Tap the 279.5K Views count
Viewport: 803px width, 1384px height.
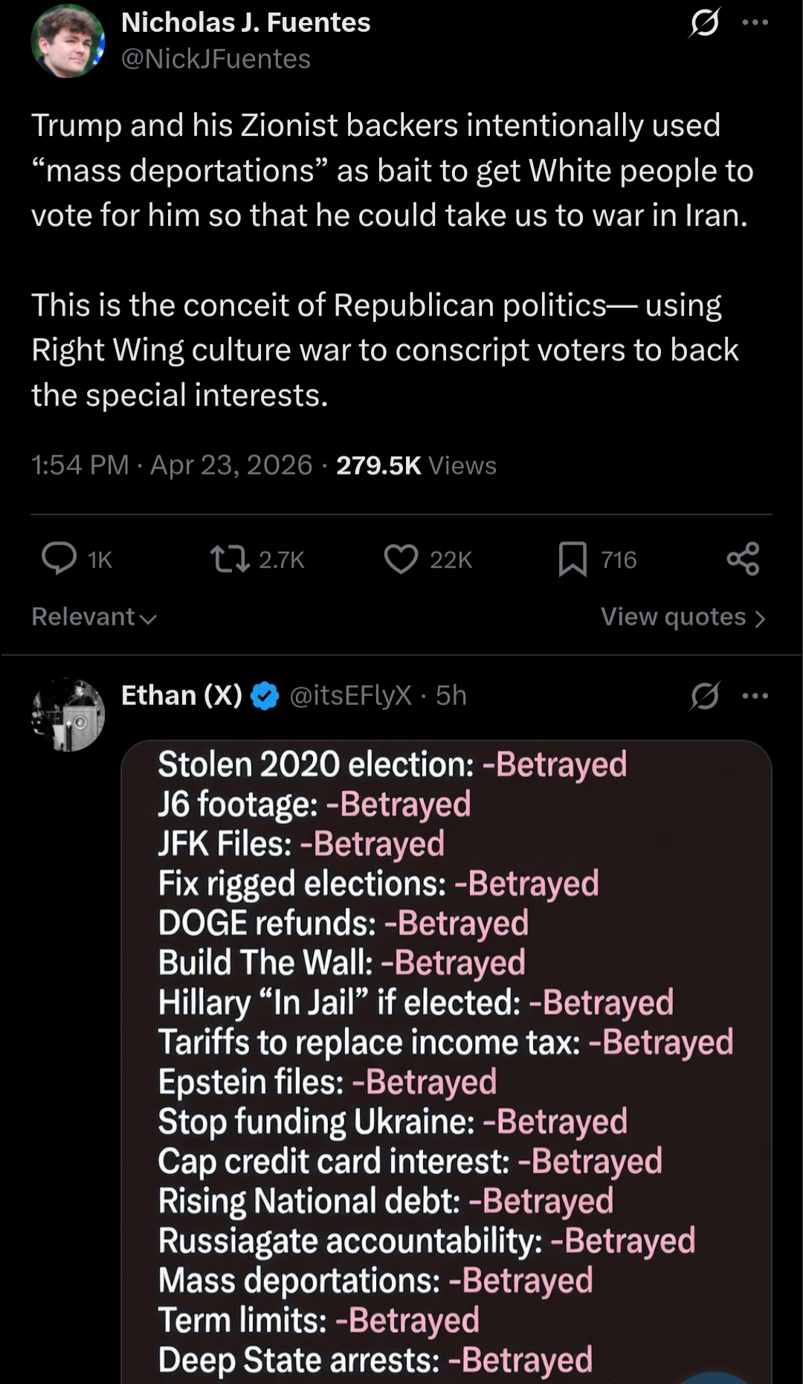416,466
